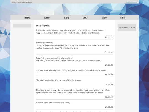Open the GW2 menu item
The image size is (149, 112).
[x=85, y=18]
